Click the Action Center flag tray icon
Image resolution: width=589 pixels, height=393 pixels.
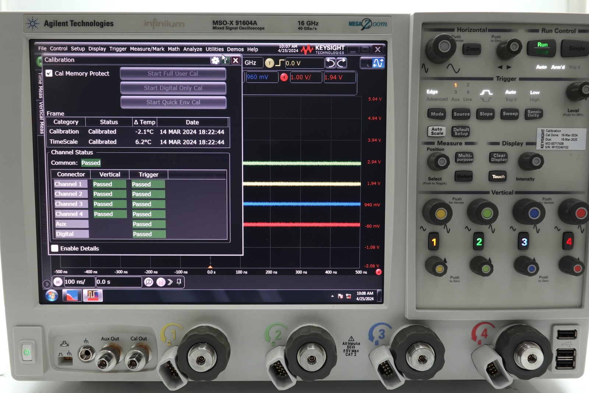click(340, 296)
